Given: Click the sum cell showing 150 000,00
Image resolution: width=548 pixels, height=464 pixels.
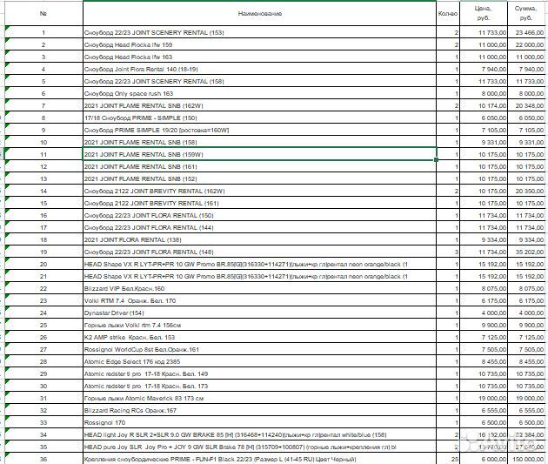Looking at the screenshot, I should (x=525, y=459).
